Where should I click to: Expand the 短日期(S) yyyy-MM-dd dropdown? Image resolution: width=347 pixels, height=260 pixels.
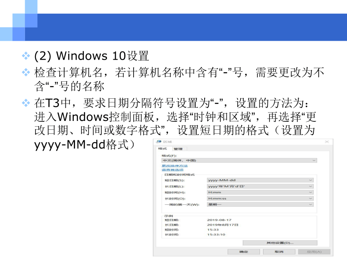point(260,180)
